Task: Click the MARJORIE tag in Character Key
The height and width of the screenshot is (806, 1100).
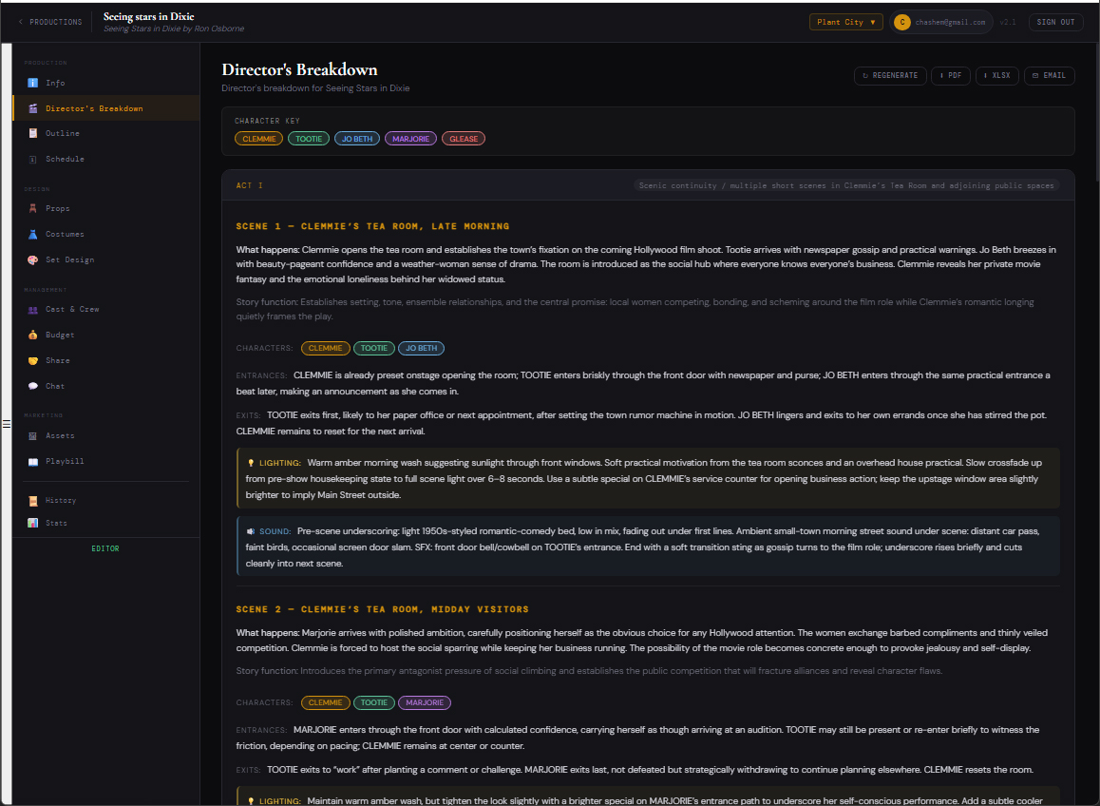Action: 410,139
